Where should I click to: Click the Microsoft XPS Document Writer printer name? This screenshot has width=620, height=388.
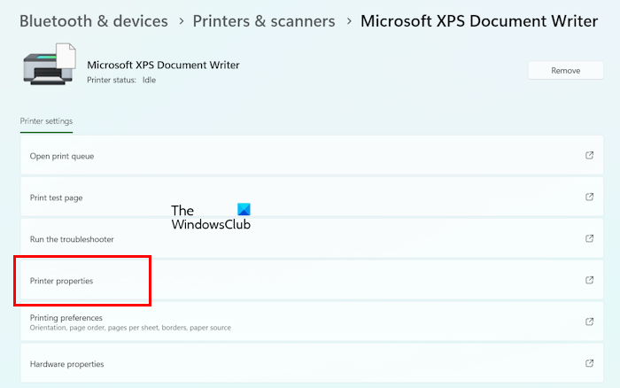point(163,65)
